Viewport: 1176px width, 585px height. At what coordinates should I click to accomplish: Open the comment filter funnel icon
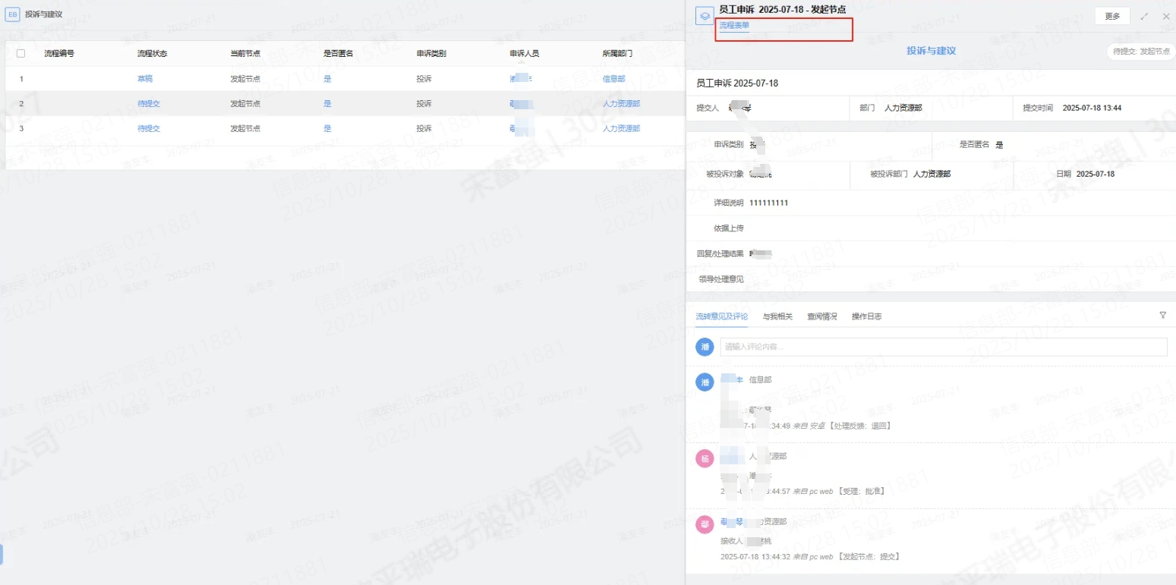tap(1162, 315)
